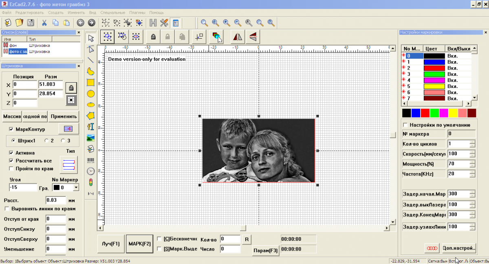Click the Применить button
The image size is (489, 264).
(64, 117)
